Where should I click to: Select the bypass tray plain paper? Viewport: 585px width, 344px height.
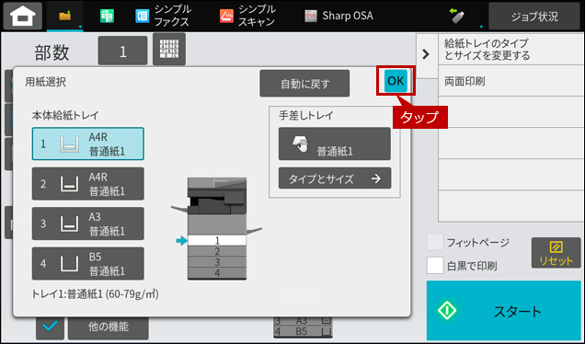coord(335,143)
